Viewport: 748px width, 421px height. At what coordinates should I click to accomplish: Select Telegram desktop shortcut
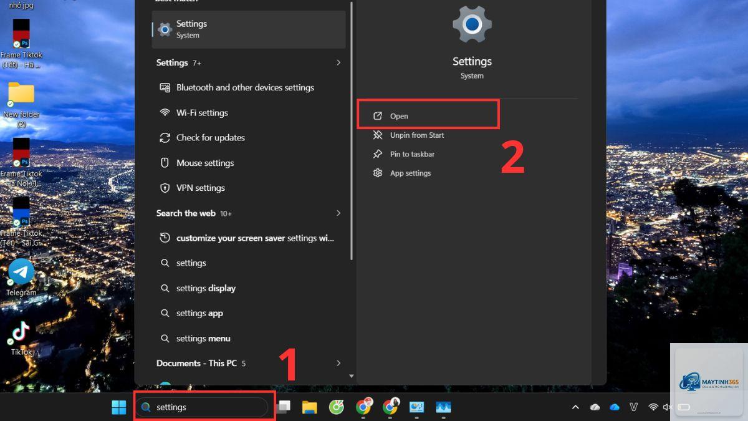21,277
